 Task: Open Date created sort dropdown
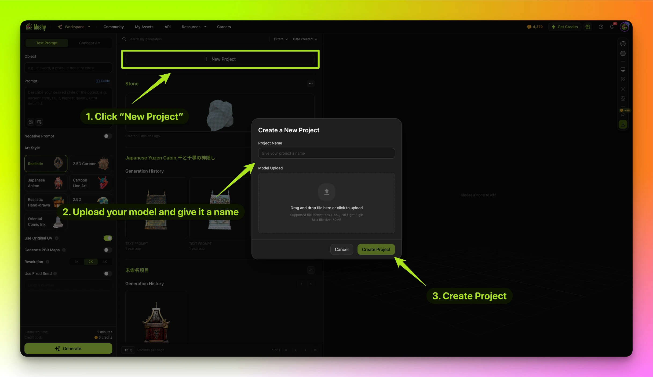(305, 39)
